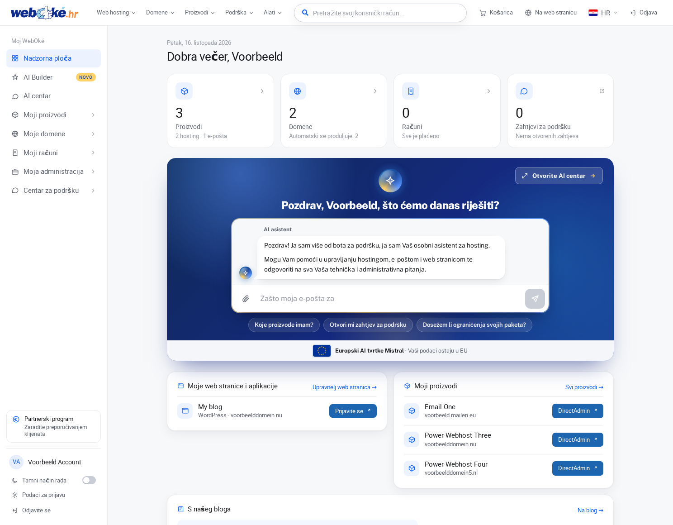The image size is (673, 525).
Task: Expand Moji proizvodi sidebar chevron
Action: coord(93,115)
